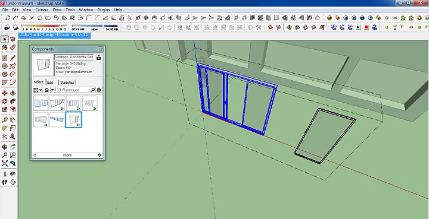
Task: Click the search magnifier in Components panel
Action: pyautogui.click(x=92, y=90)
